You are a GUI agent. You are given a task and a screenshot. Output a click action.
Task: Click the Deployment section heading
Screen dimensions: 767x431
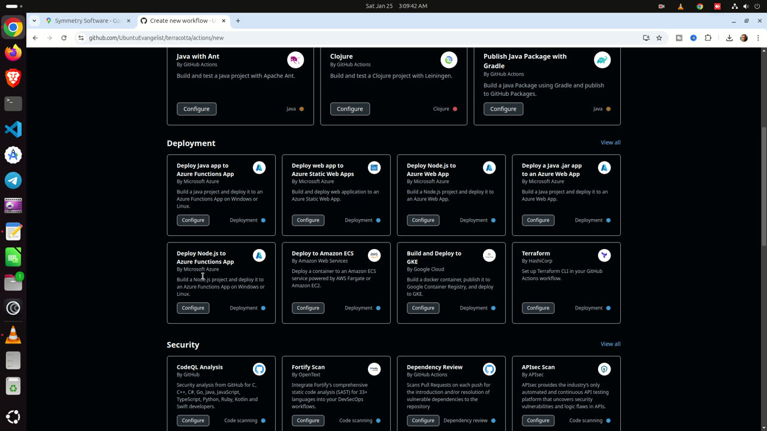(191, 143)
